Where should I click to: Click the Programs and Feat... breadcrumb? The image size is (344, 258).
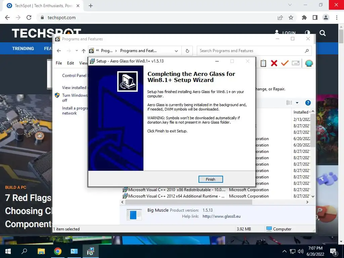pyautogui.click(x=138, y=51)
